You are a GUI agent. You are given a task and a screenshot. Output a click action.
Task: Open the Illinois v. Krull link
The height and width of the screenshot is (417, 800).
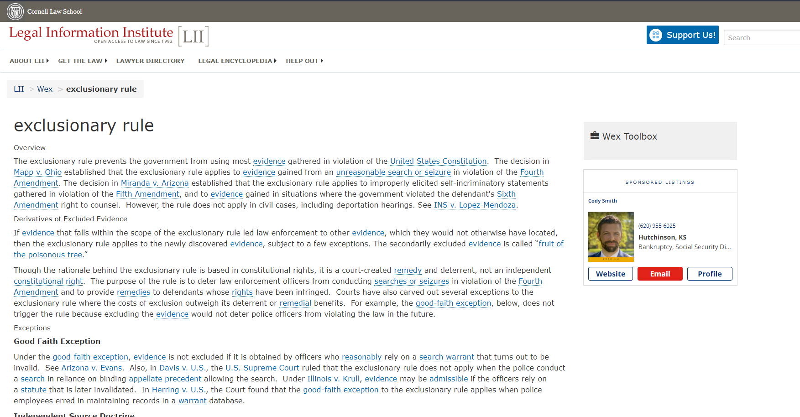tap(333, 379)
